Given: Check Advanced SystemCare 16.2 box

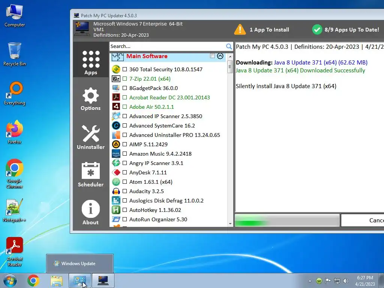Looking at the screenshot, I should click(124, 126).
